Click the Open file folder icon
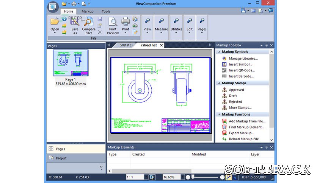317x183 pixels. coord(55,22)
